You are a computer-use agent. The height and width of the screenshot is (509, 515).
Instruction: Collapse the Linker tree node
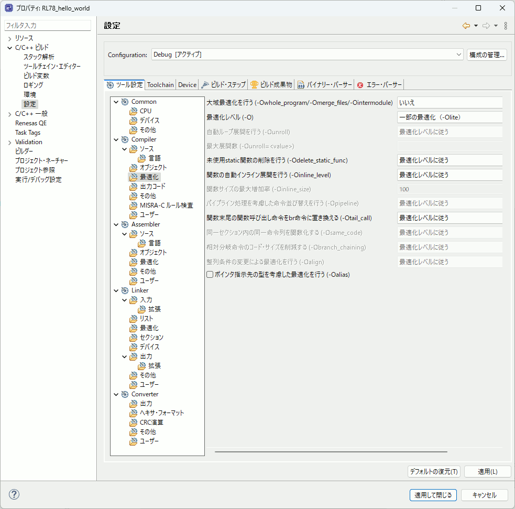pyautogui.click(x=116, y=290)
